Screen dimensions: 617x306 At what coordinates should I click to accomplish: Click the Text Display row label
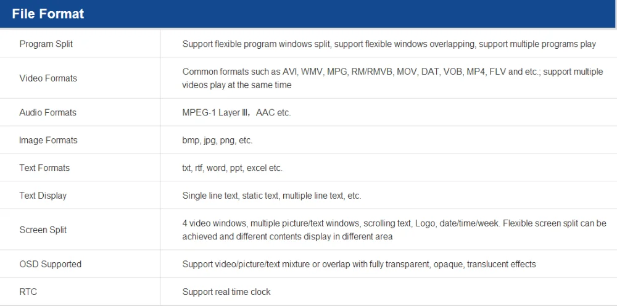pyautogui.click(x=43, y=196)
